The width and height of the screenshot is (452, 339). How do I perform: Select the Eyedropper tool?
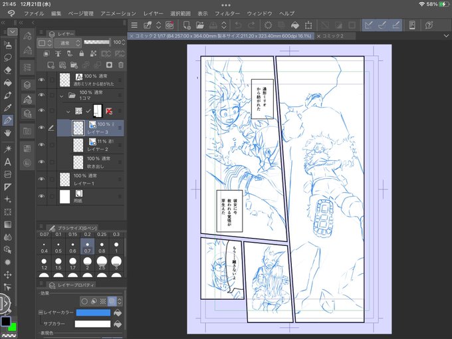(8, 108)
